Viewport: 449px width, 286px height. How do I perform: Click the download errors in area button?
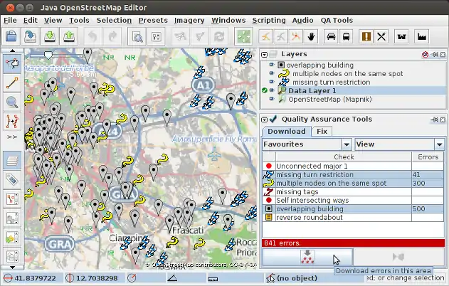307,256
